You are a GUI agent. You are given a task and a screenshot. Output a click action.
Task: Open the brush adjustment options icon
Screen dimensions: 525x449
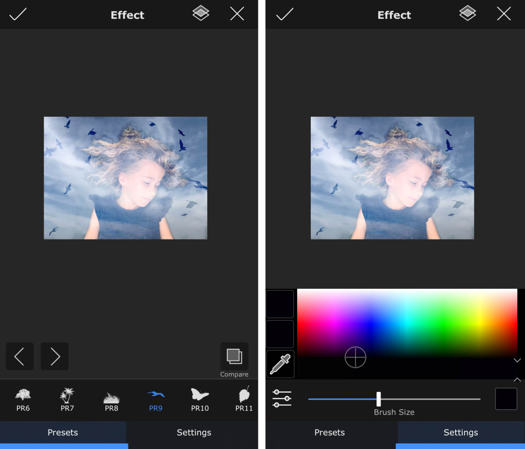tap(281, 399)
